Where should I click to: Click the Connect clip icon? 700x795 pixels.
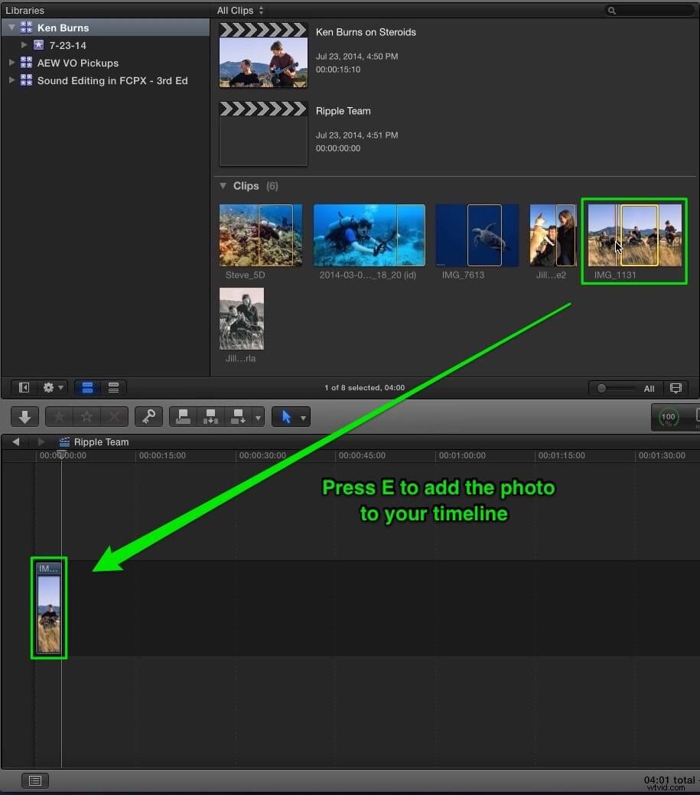tap(182, 416)
